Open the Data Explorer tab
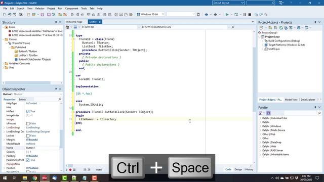The height and width of the screenshot is (182, 324). (308, 100)
